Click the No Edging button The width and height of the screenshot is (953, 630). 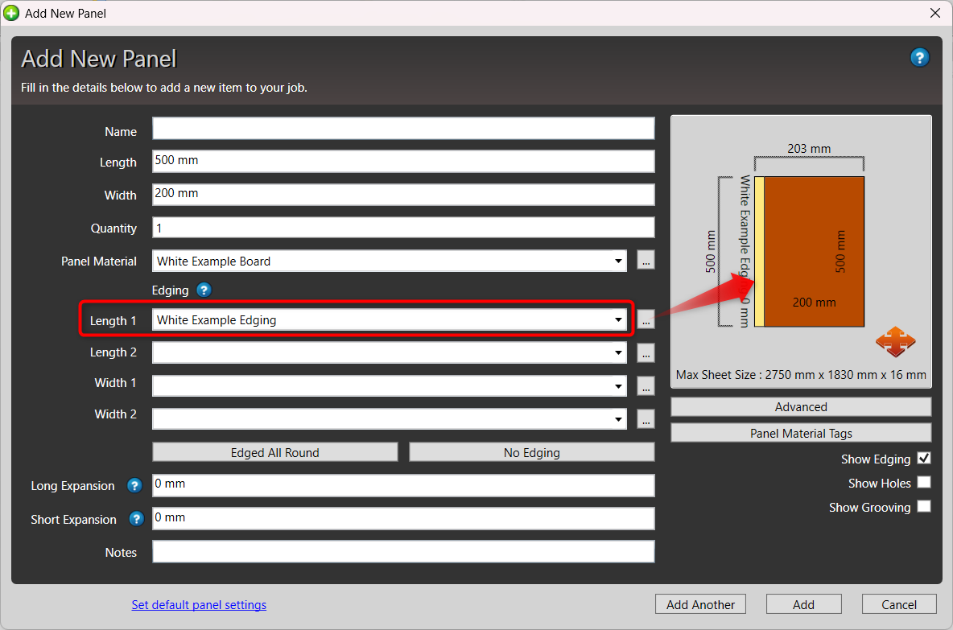(532, 452)
